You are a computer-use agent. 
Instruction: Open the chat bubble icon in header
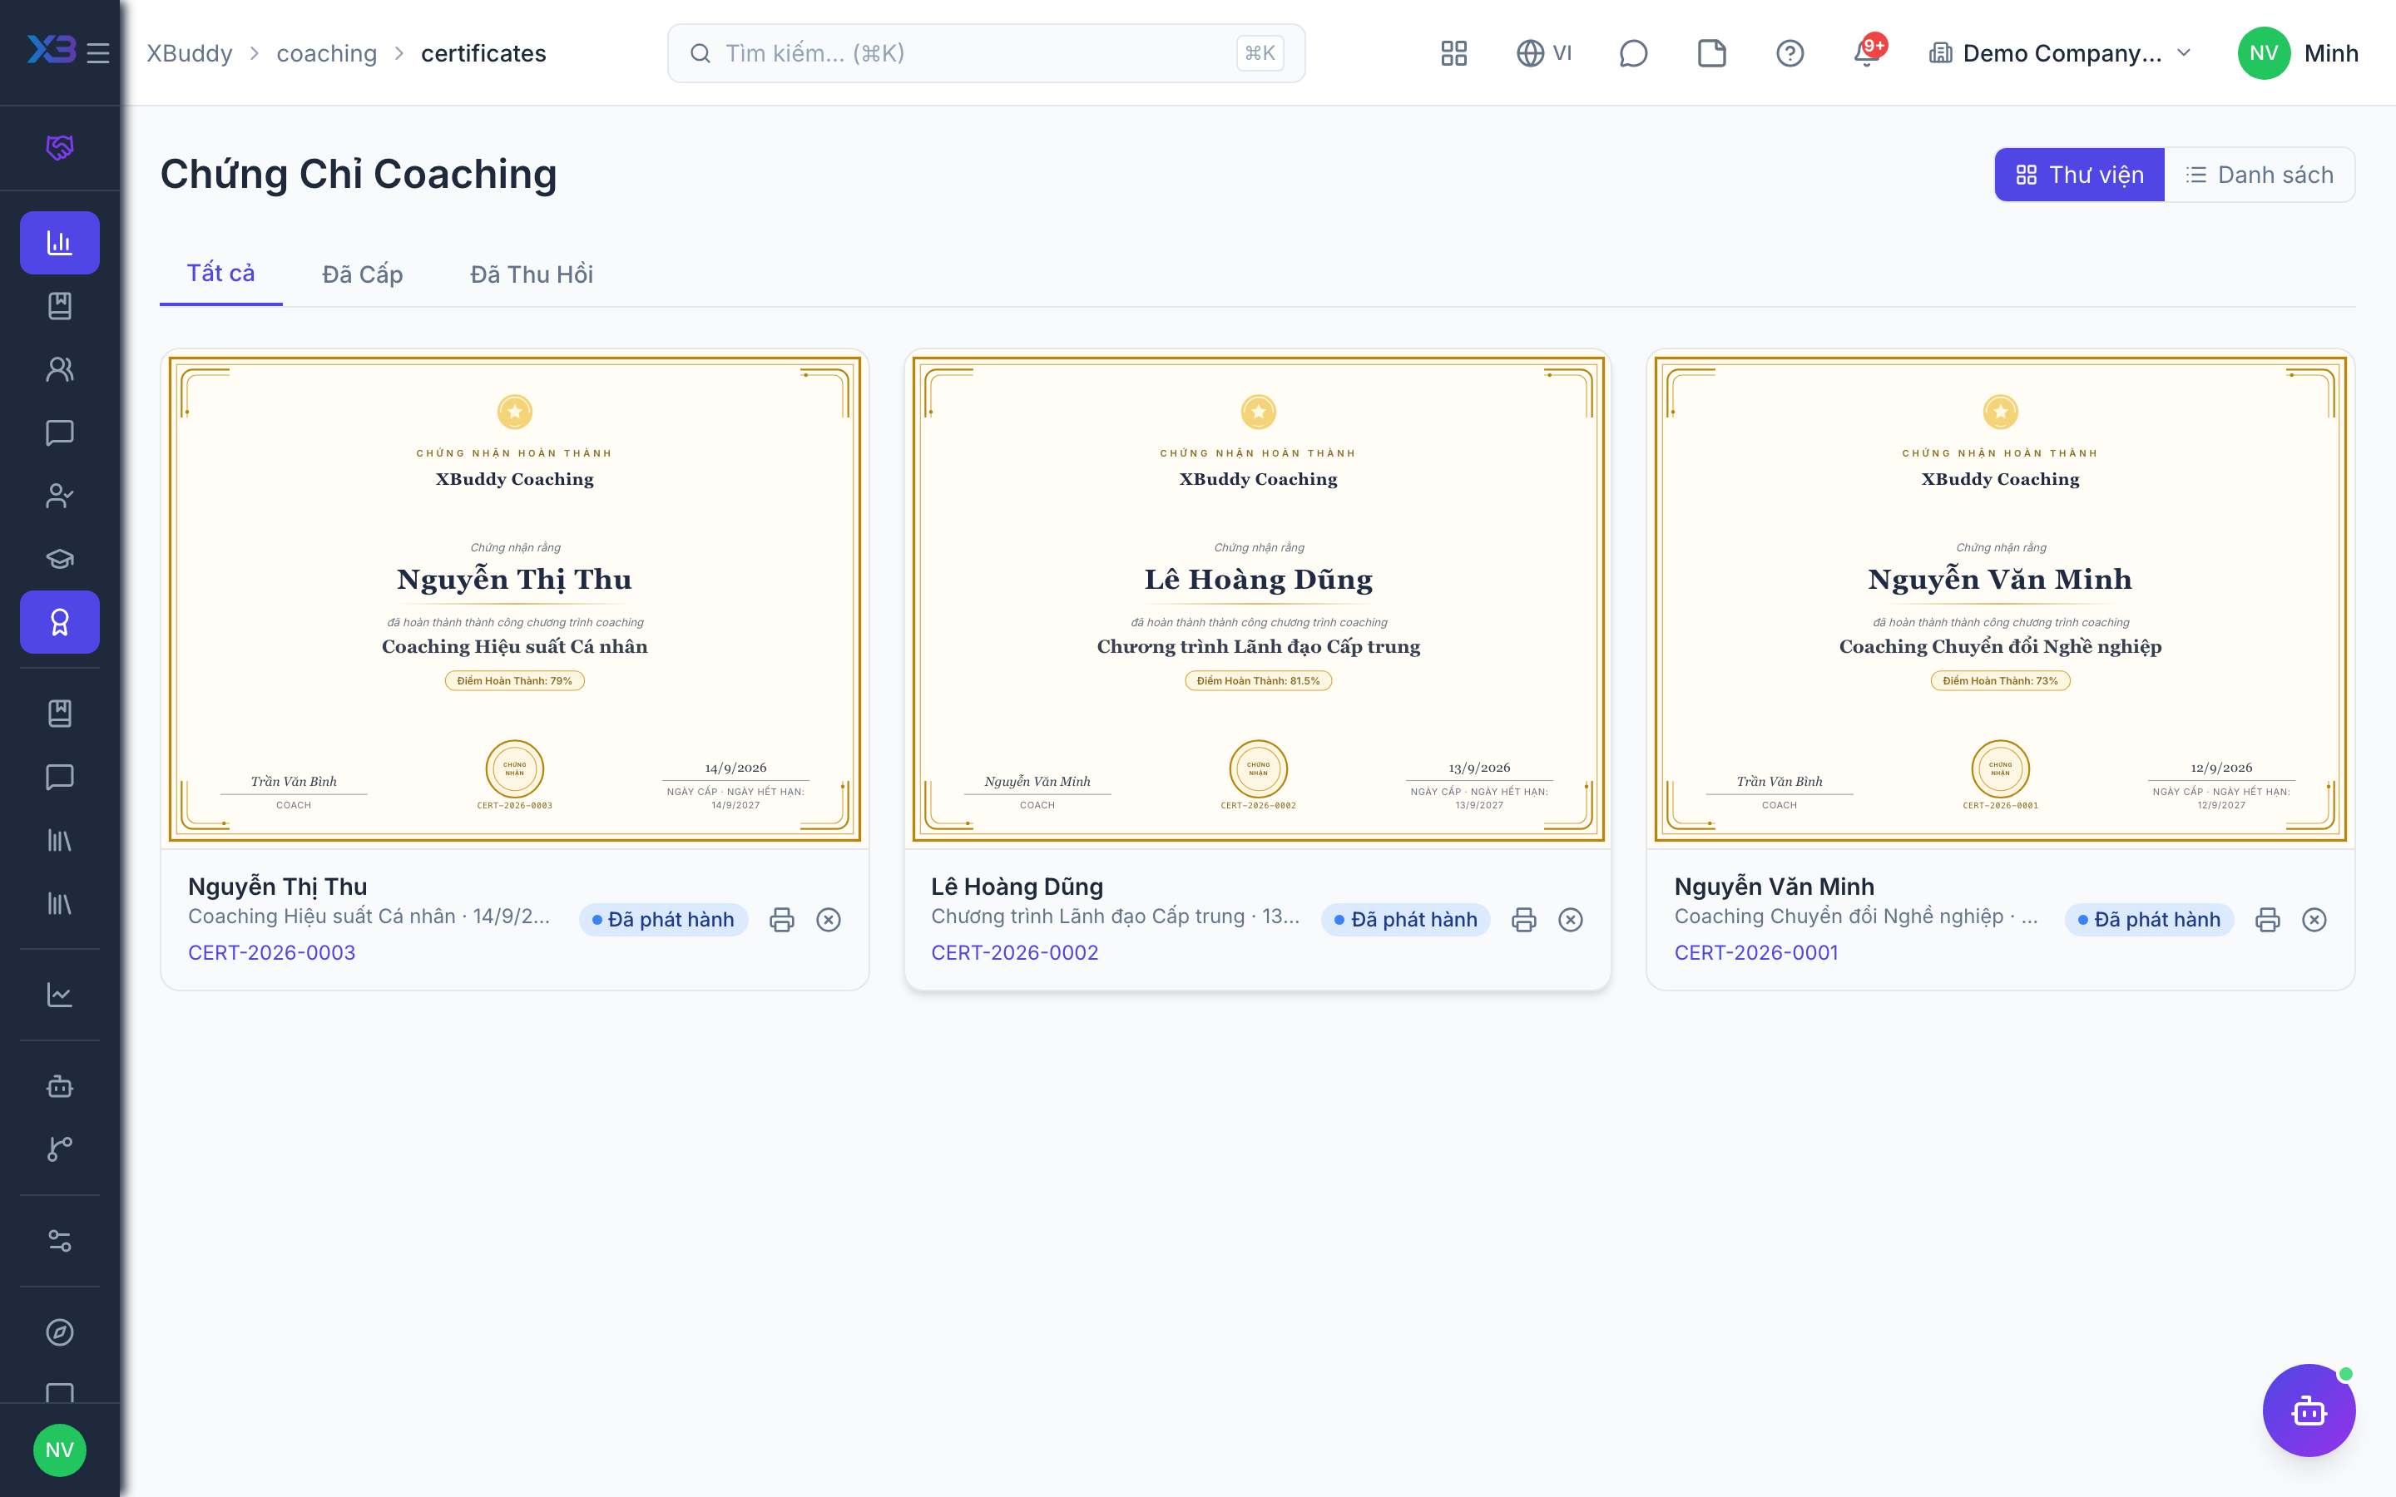tap(1632, 53)
